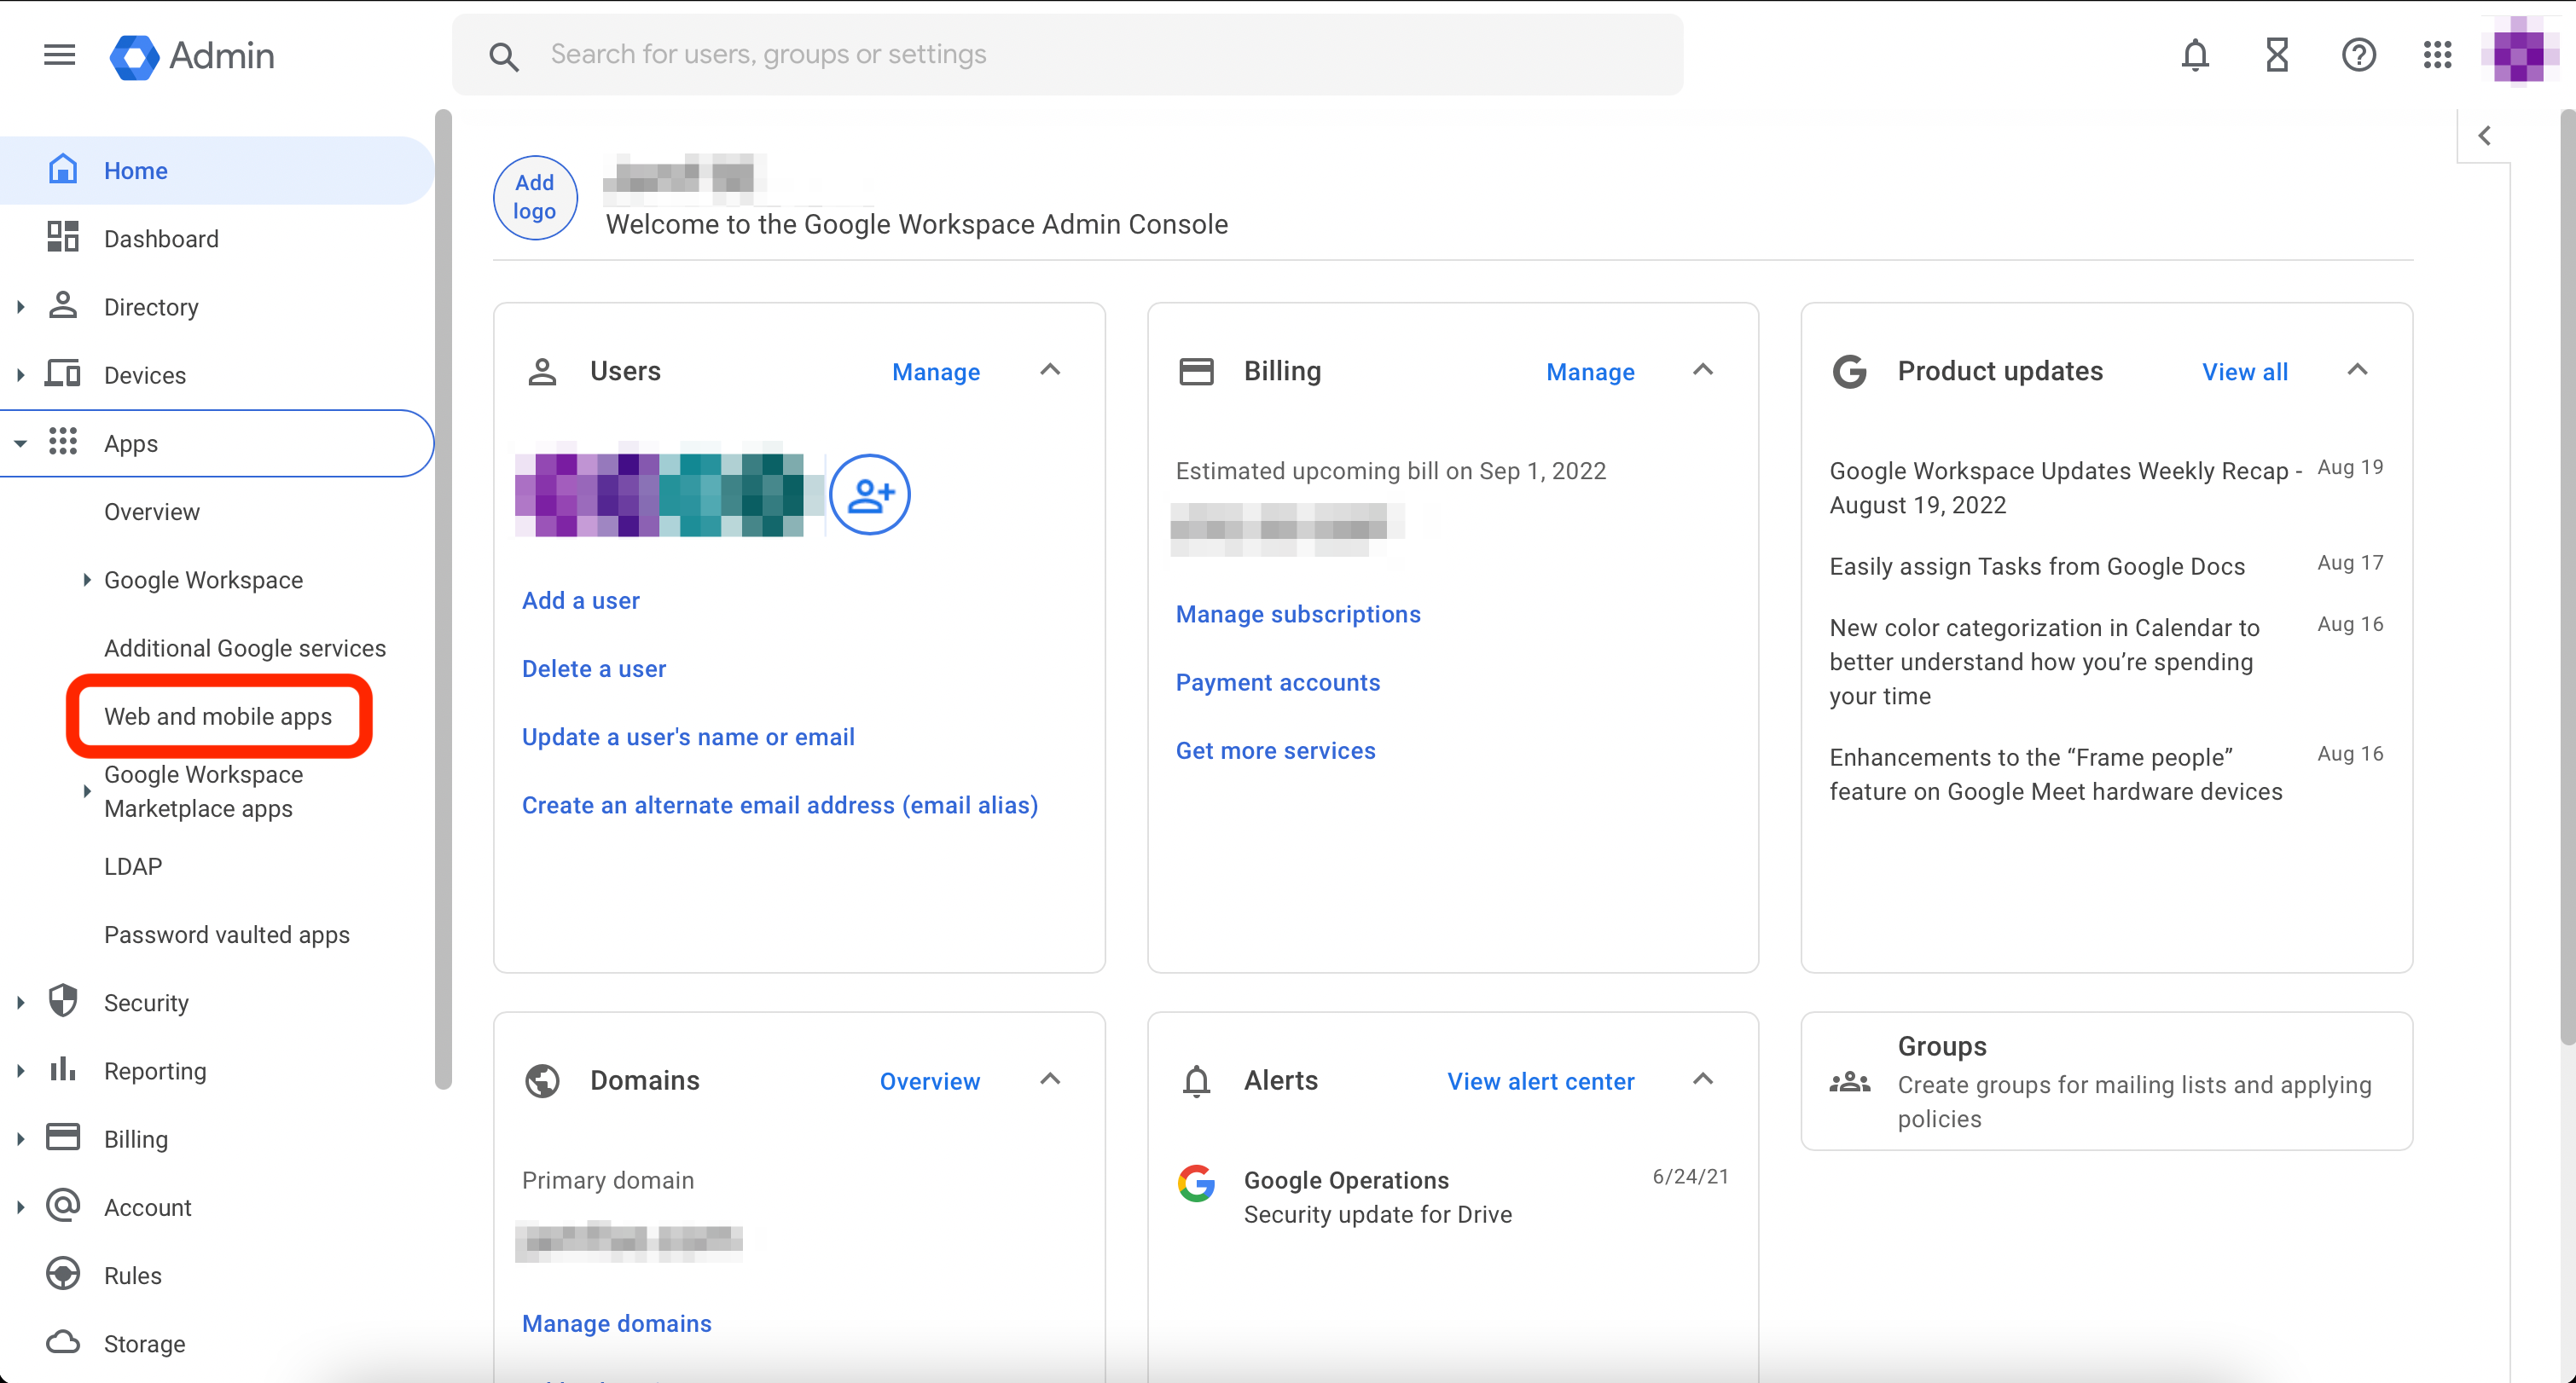Click the Devices icon in sidebar

coord(63,373)
